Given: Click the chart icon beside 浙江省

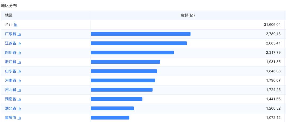Looking at the screenshot, I should click(x=19, y=62).
